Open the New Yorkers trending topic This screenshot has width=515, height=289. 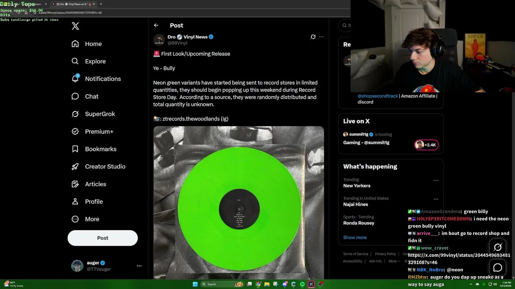pos(357,186)
